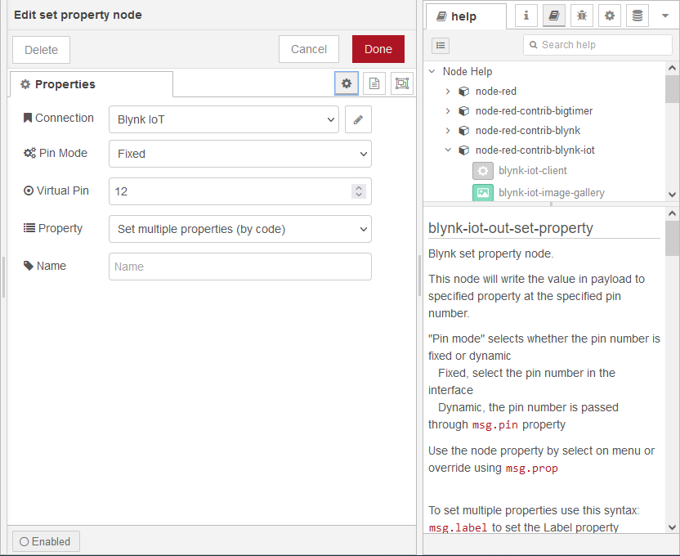Open the configuration nodes gear icon
Screen dimensions: 680x556
tap(610, 16)
